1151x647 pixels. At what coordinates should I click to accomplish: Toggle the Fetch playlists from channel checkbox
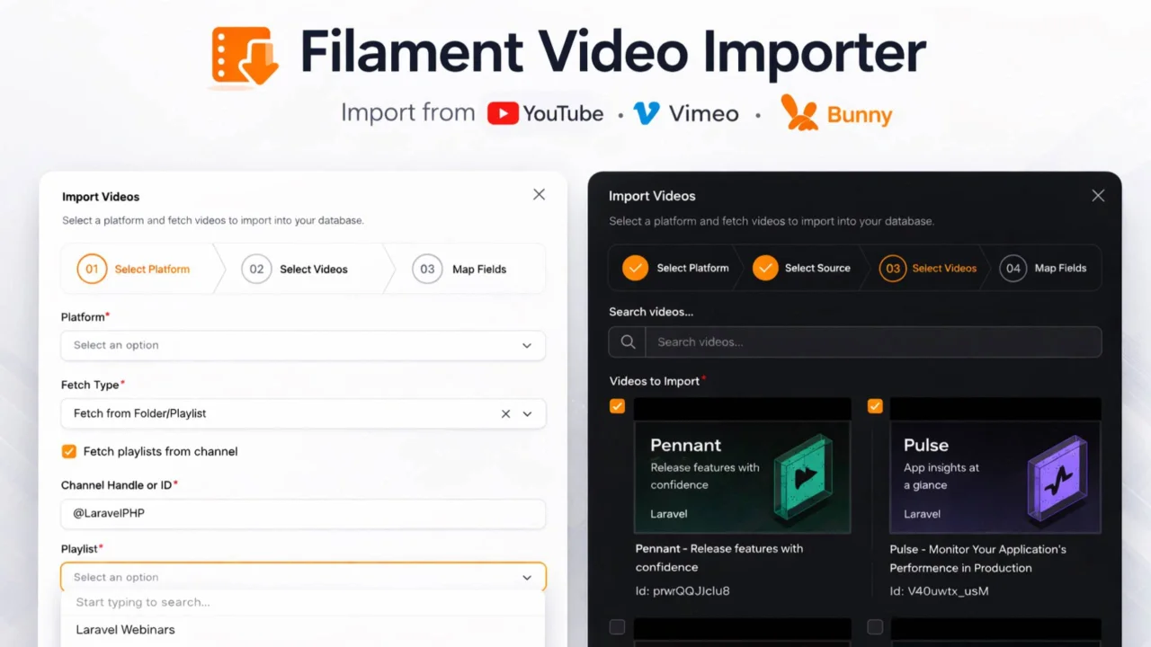coord(69,451)
